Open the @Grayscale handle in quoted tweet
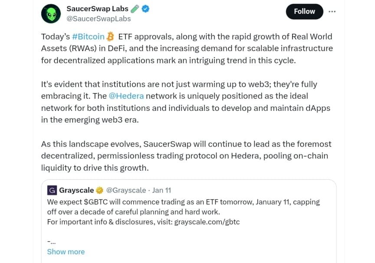Image resolution: width=375 pixels, height=263 pixels. click(x=126, y=190)
